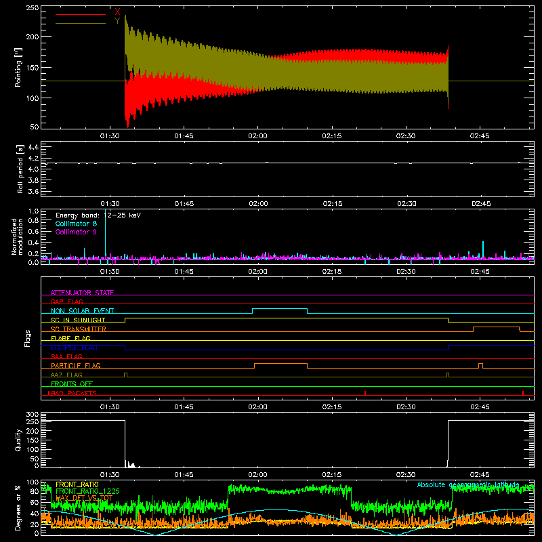Click the cyan modulation spike near 02:45

483,249
